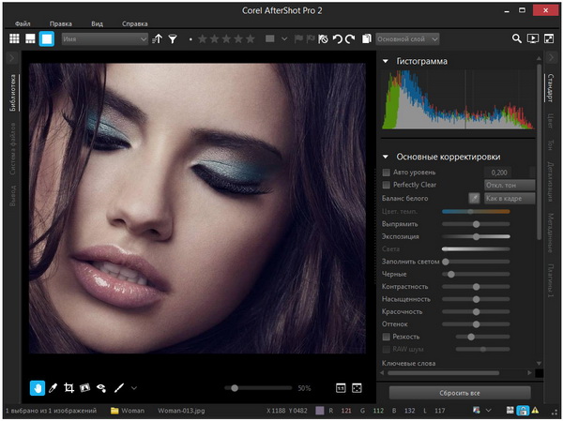Screen dimensions: 563x421
Task: Click the white balance eyedropper button
Action: click(x=474, y=199)
